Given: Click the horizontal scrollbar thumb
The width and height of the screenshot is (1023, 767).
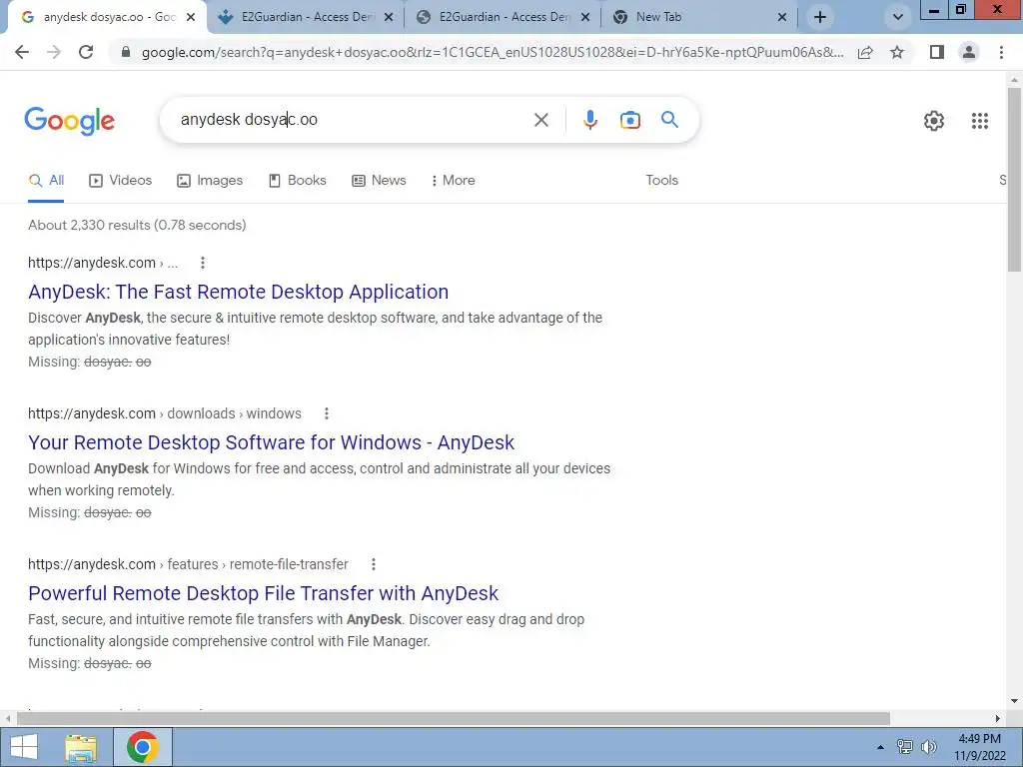Looking at the screenshot, I should coord(453,718).
